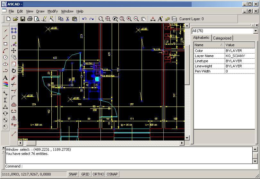
Task: Open the Draw menu
Action: pyautogui.click(x=40, y=11)
